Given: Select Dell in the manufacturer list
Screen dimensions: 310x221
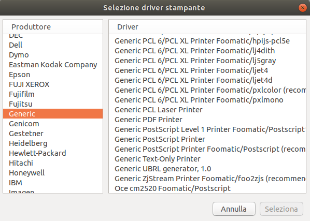Looking at the screenshot, I should point(53,45).
